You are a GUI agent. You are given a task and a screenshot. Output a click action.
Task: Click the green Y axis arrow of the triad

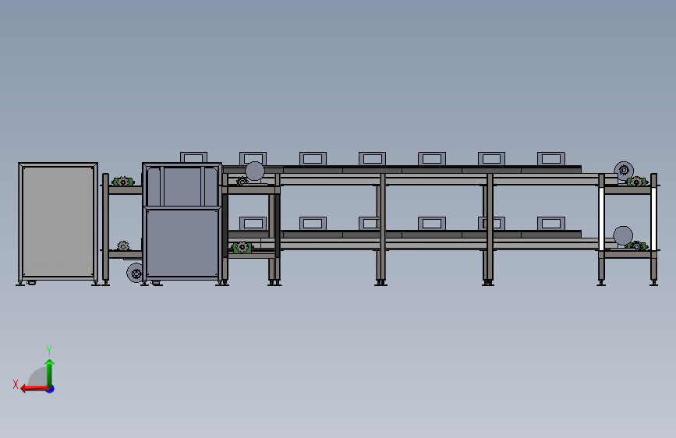pos(50,373)
